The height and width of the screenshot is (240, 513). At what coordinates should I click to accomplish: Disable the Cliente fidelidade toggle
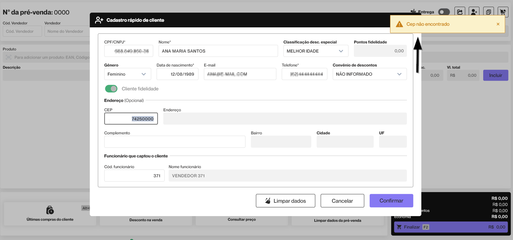[x=111, y=89]
